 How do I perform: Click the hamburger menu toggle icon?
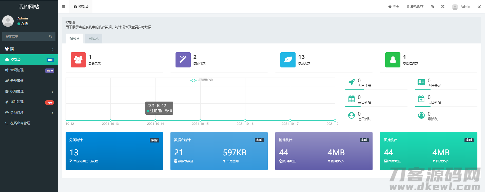(x=64, y=7)
